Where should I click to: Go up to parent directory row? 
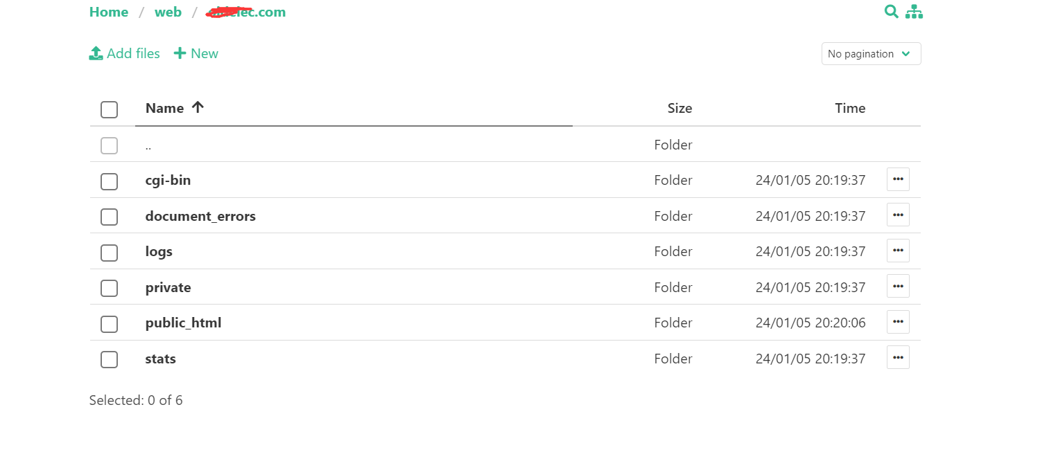148,146
